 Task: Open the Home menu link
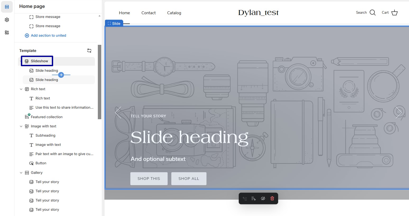124,13
